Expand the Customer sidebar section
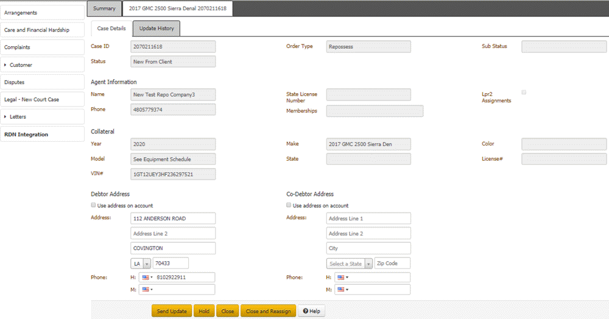Screen dimensions: 609x319 [43, 65]
